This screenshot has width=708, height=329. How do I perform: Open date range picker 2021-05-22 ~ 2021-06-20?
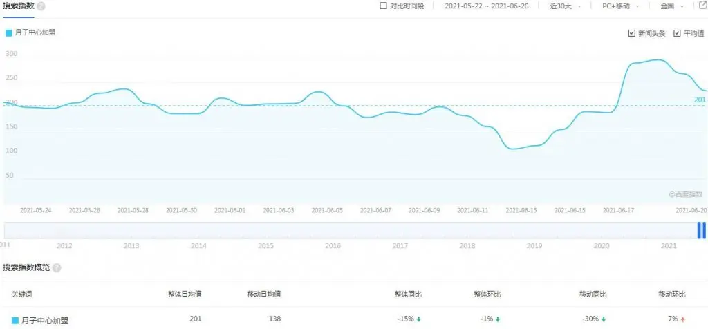[x=486, y=6]
